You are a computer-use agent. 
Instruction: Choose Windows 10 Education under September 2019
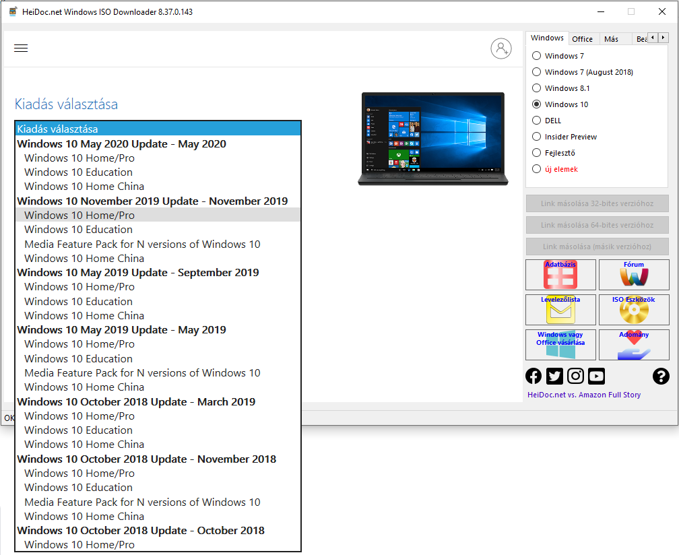158,301
